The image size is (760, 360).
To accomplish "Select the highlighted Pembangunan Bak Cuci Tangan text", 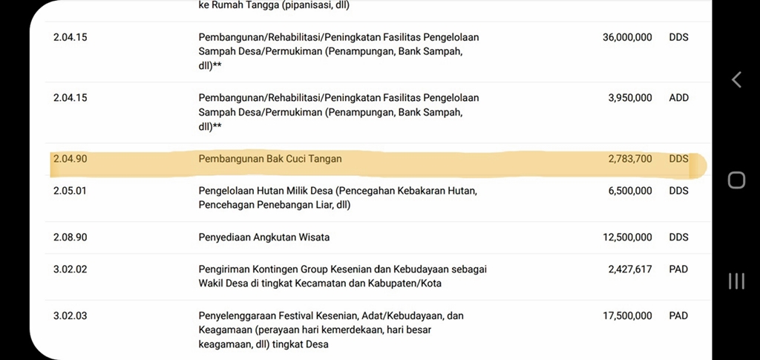I will [270, 159].
